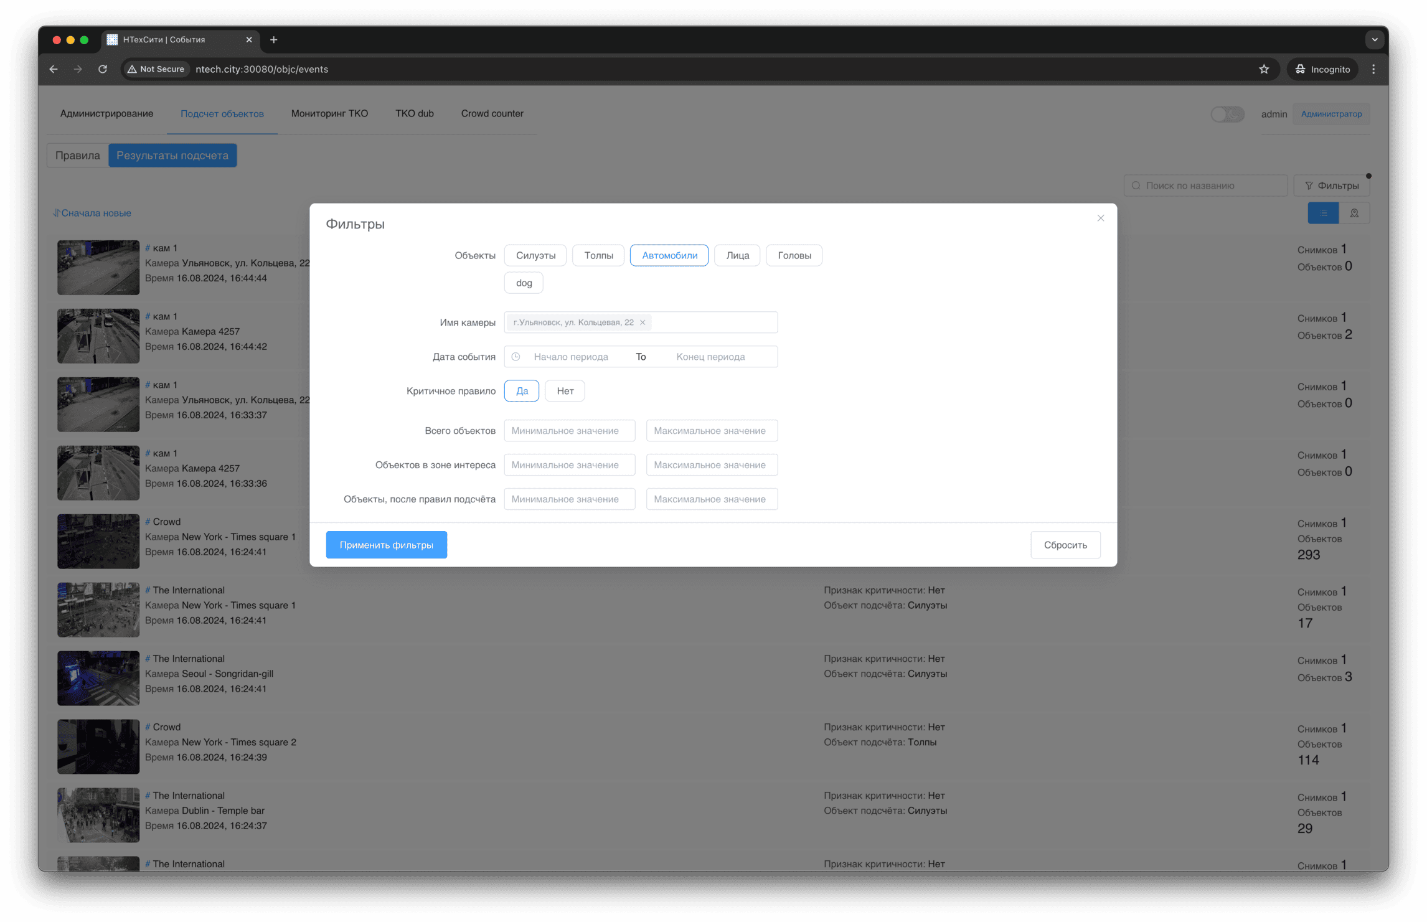The width and height of the screenshot is (1427, 922).
Task: Click the clock icon in date field
Action: point(516,357)
